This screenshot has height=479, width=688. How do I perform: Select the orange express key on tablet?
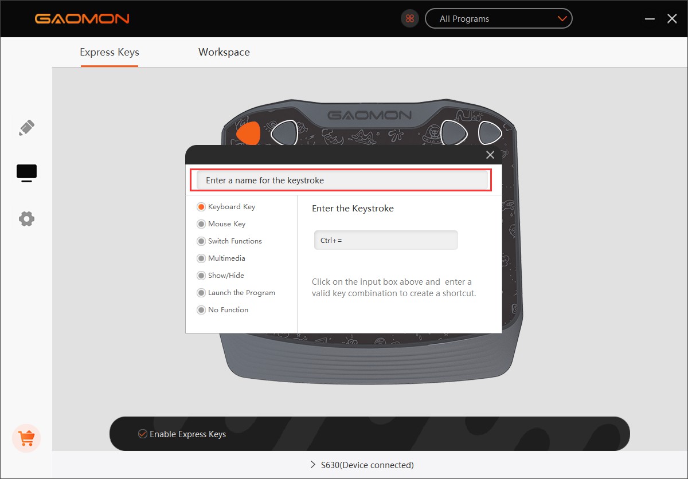coord(249,134)
